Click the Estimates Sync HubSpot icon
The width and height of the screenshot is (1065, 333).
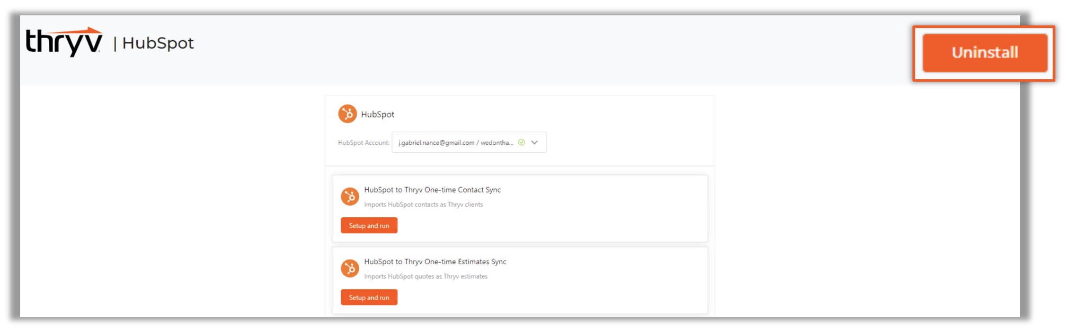tap(350, 269)
